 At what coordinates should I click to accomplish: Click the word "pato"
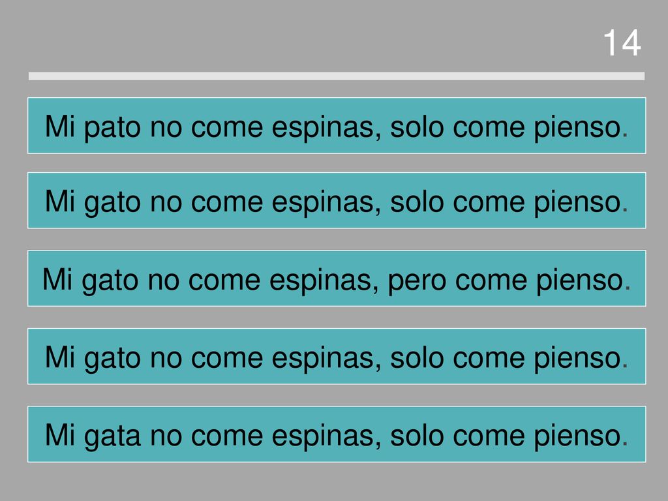(x=112, y=127)
